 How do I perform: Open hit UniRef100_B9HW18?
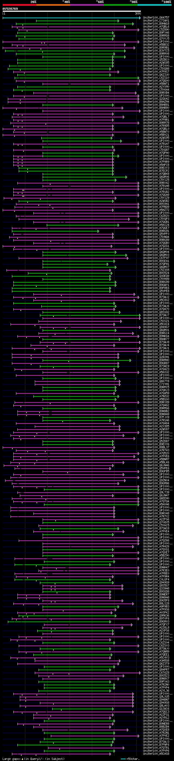156,24
